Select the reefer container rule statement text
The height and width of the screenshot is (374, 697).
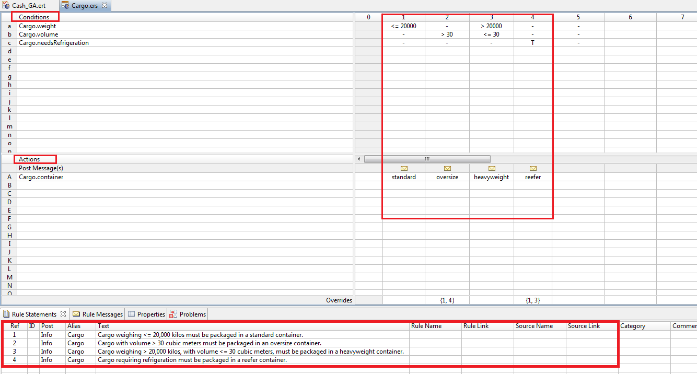[x=192, y=360]
